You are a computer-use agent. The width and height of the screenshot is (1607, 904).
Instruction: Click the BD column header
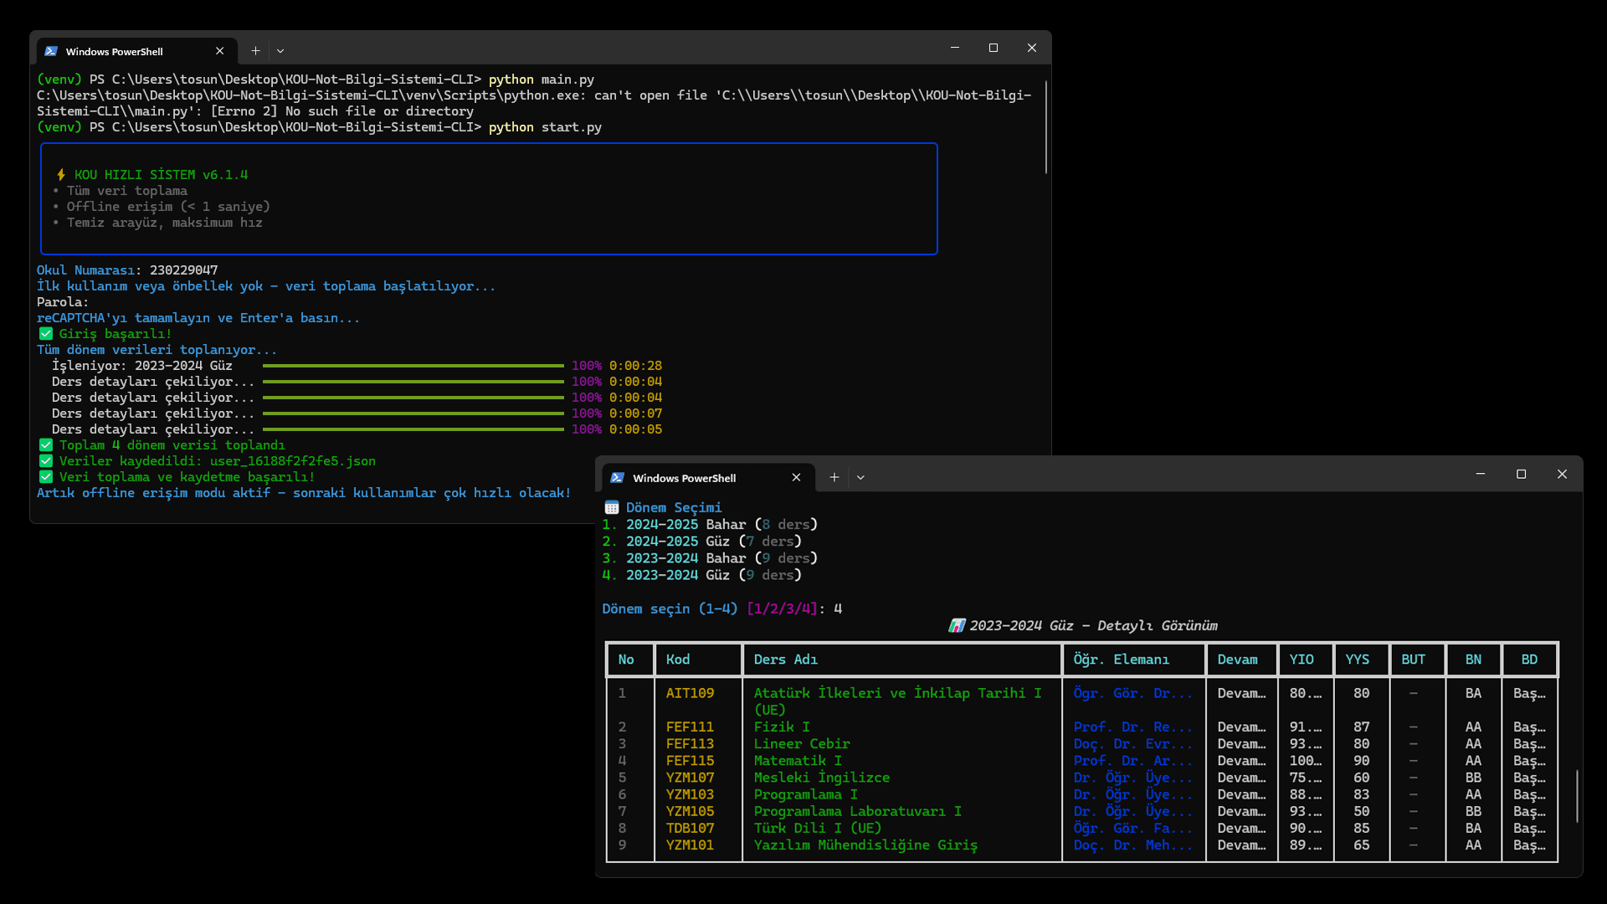(x=1529, y=660)
